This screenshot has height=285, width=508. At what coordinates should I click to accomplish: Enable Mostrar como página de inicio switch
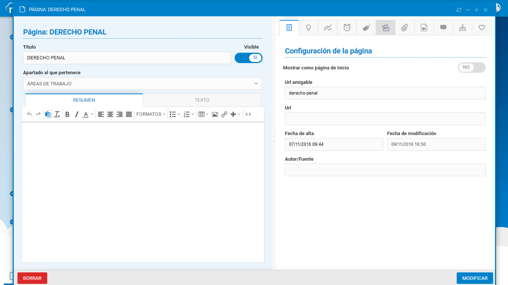click(x=472, y=68)
